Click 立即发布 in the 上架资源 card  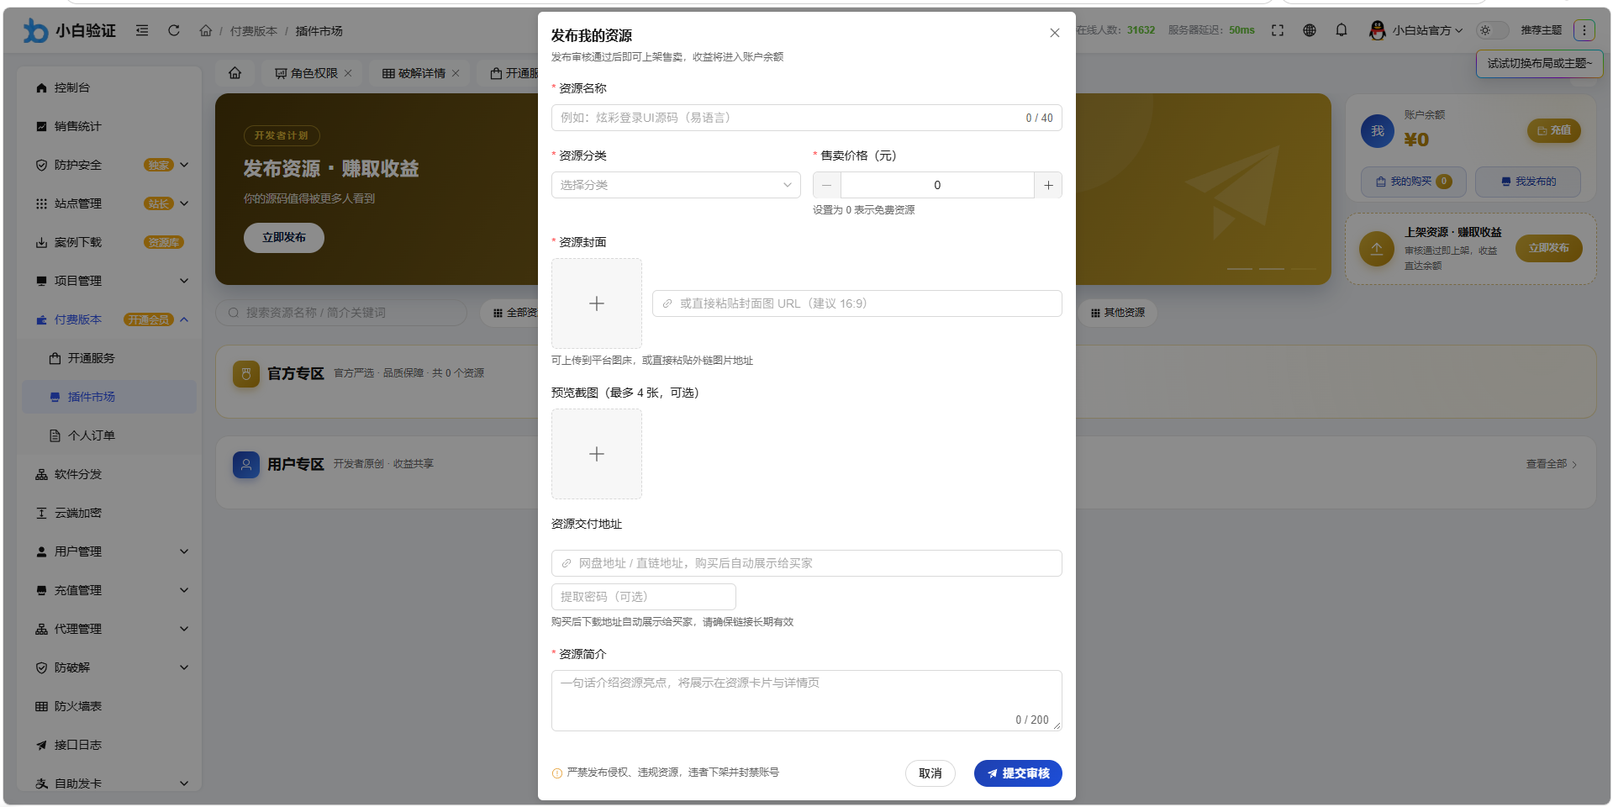[x=1549, y=248]
